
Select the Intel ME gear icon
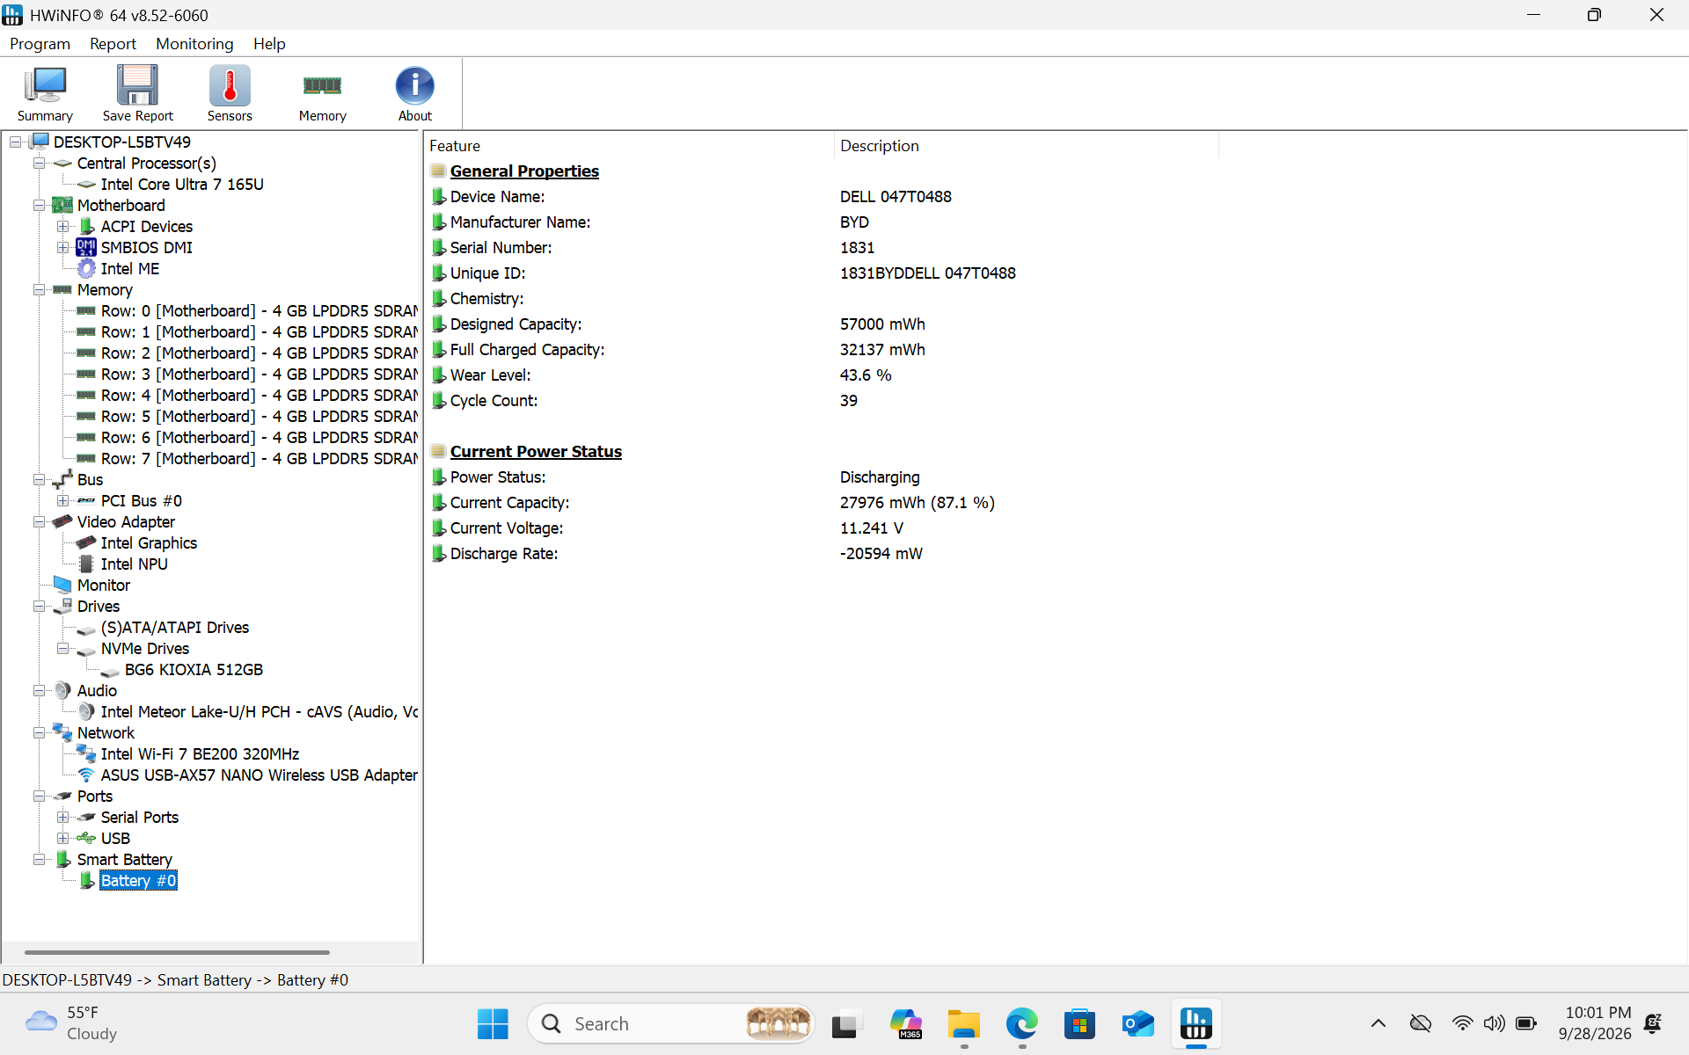(x=86, y=269)
